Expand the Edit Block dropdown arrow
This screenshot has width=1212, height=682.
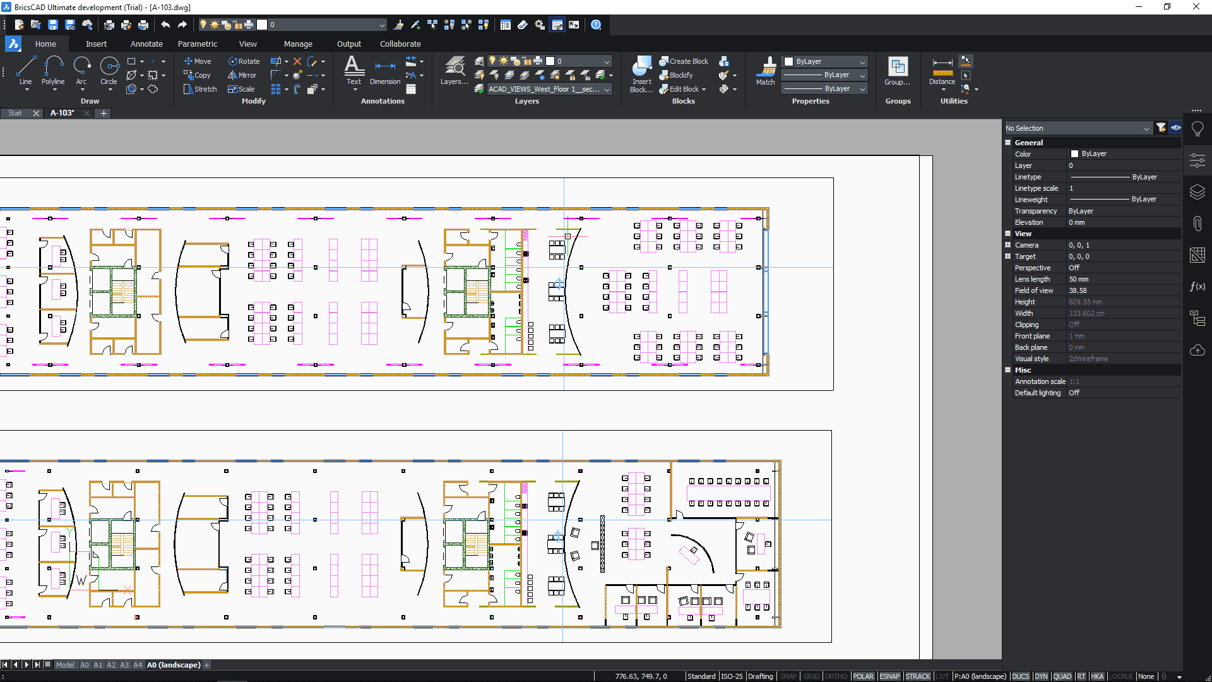click(703, 90)
